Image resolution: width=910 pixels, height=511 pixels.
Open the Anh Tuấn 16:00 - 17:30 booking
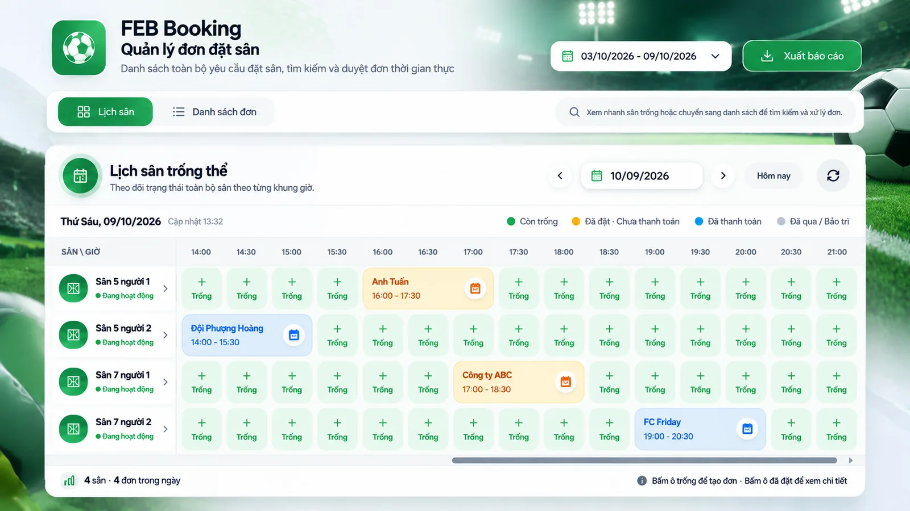coord(428,288)
